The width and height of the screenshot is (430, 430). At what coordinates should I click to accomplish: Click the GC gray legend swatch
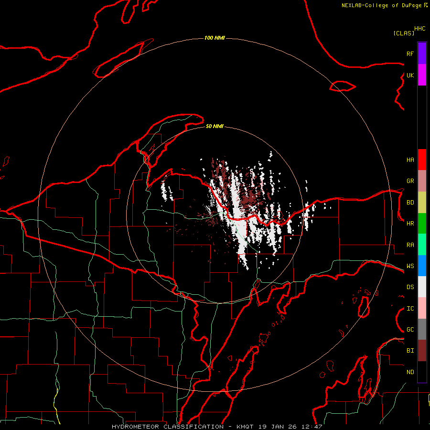[422, 329]
